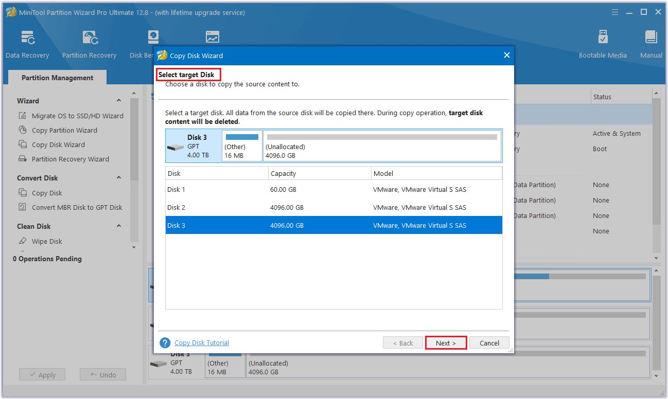Click the Wipe Disk eraser icon
The image size is (668, 399).
[x=23, y=241]
